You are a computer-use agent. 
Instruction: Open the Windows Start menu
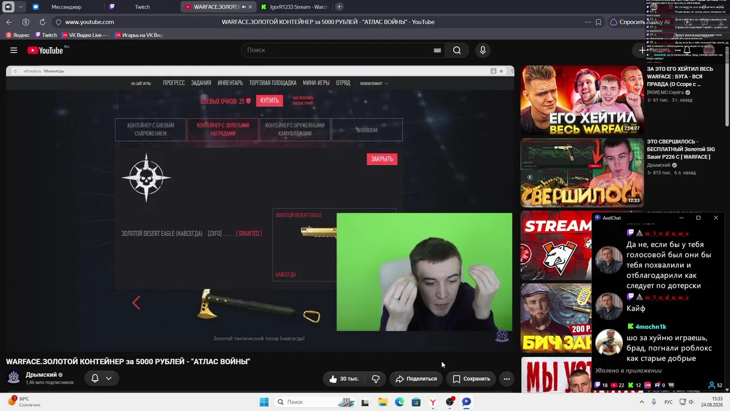[x=264, y=402]
